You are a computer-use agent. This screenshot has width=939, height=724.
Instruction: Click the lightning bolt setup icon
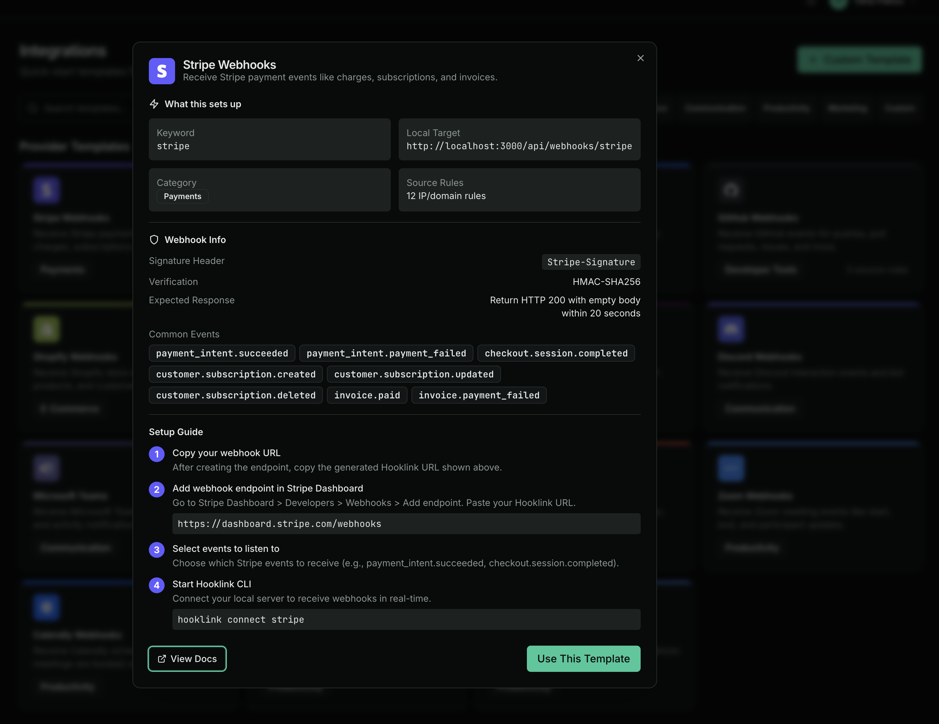tap(154, 104)
